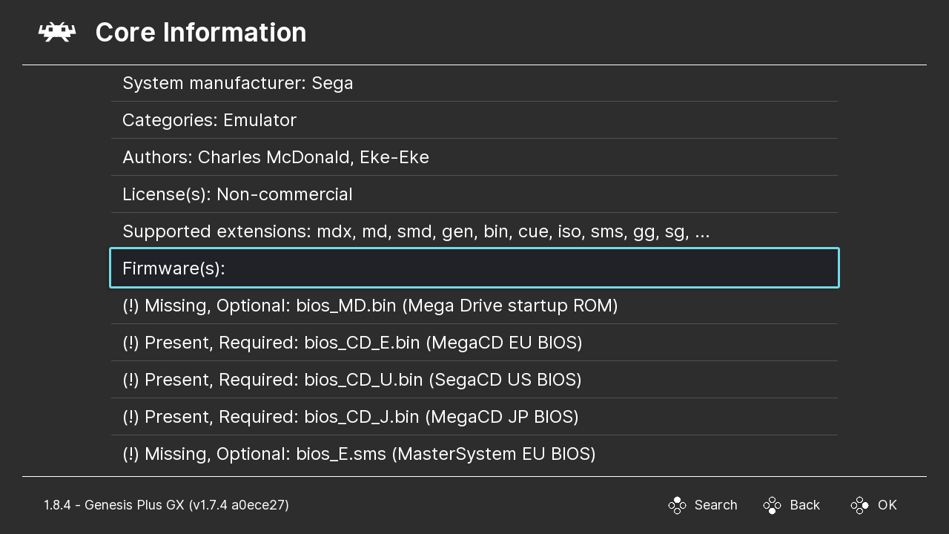
Task: Select the Supported extensions row
Action: click(474, 231)
